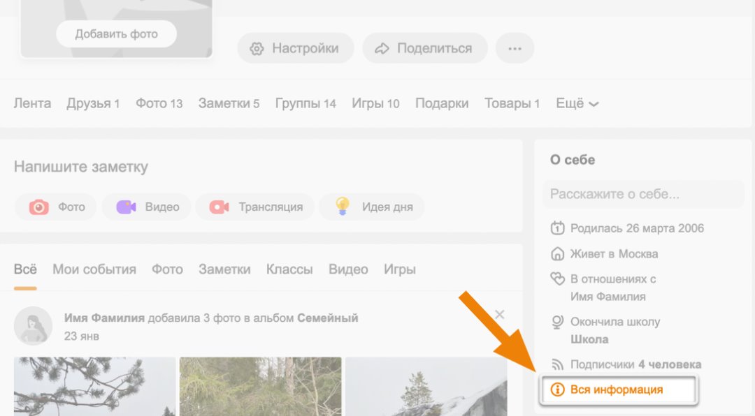Click Добавить фото button
The image size is (755, 416).
coord(117,34)
